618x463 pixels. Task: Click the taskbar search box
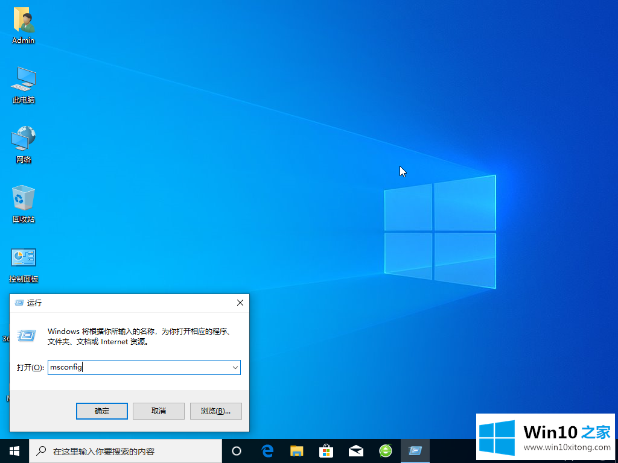click(x=126, y=451)
